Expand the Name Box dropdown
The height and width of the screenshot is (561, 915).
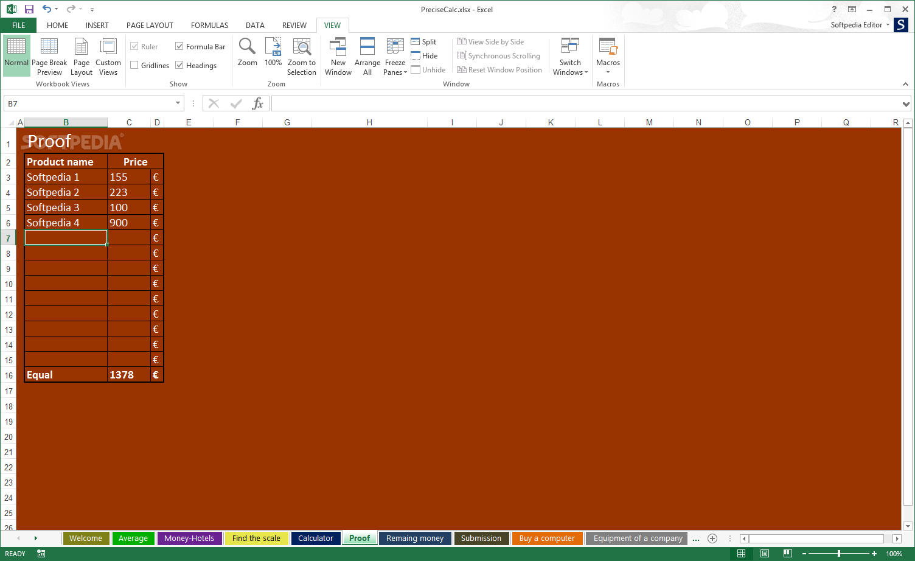point(178,103)
